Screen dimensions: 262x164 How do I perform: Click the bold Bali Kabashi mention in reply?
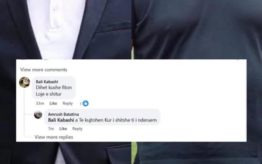point(61,120)
